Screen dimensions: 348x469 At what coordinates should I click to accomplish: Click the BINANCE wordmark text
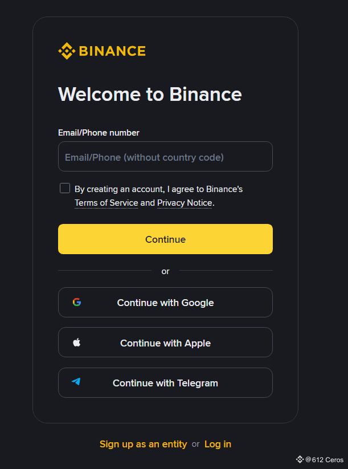(x=112, y=51)
